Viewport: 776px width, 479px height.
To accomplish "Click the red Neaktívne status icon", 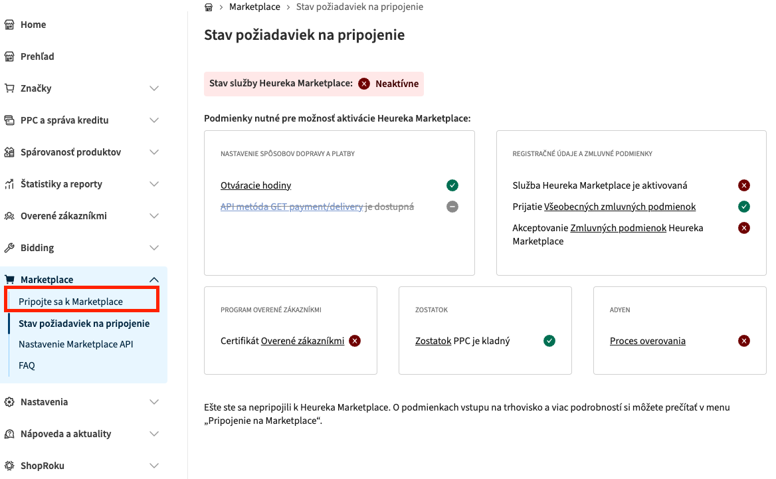I will (x=364, y=84).
